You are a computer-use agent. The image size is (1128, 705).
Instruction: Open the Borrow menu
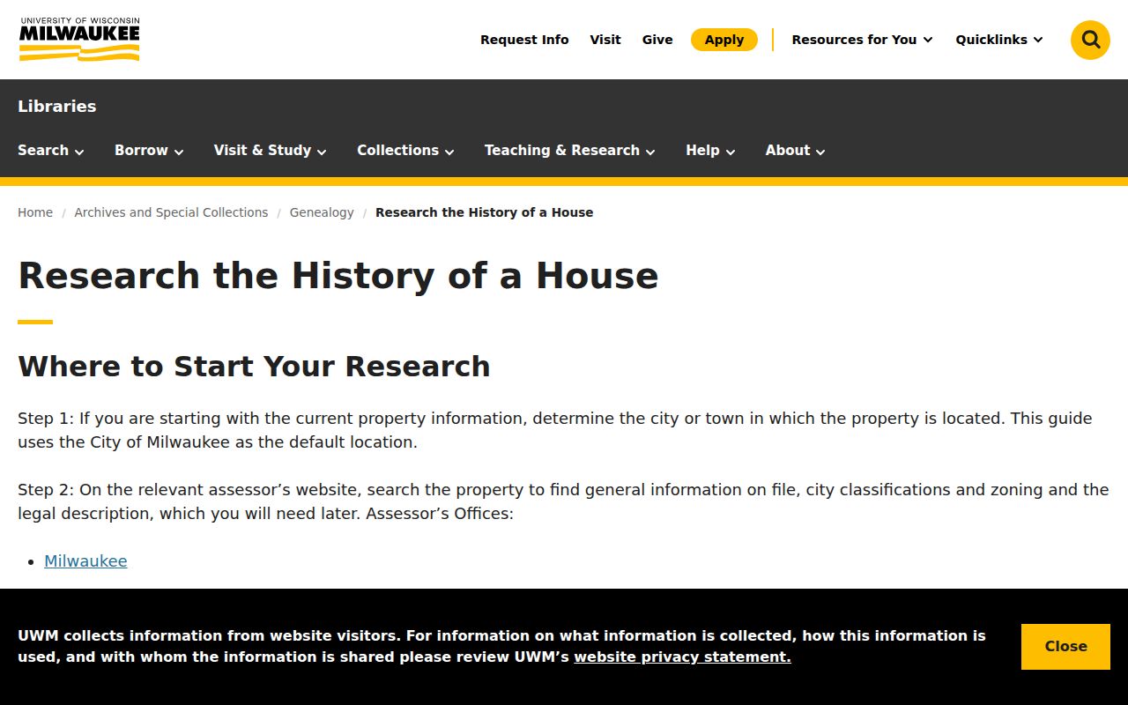point(149,151)
